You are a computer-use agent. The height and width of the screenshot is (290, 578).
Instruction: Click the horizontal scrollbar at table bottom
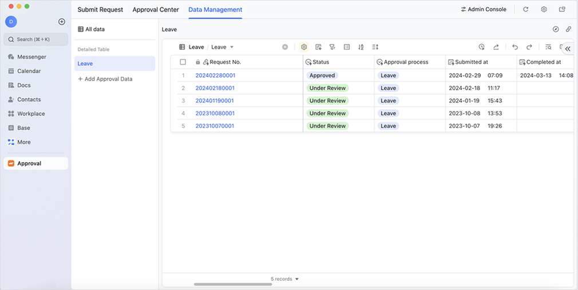pos(233,284)
